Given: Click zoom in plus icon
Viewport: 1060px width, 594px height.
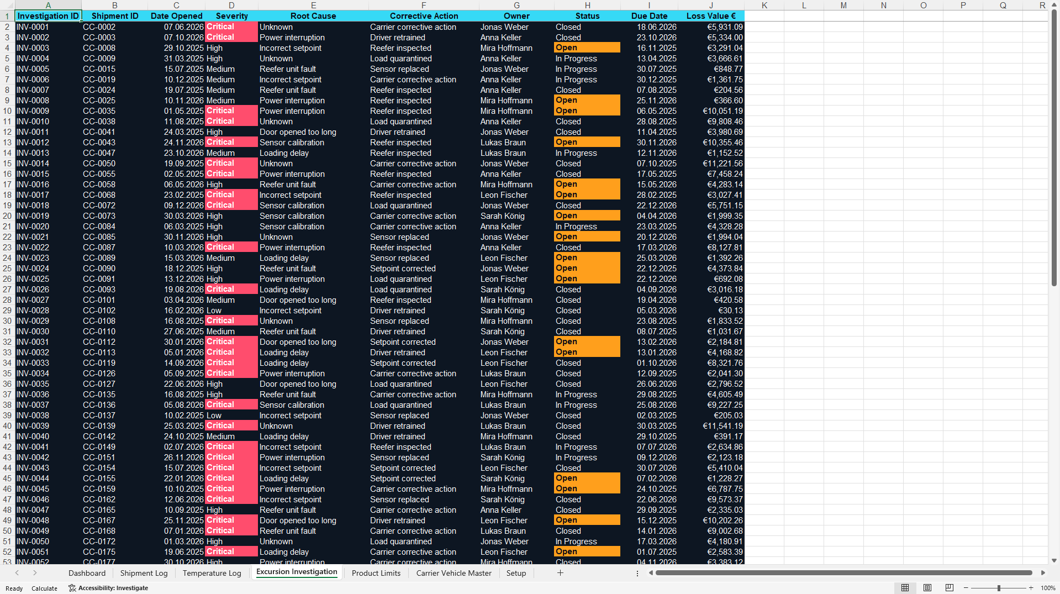Looking at the screenshot, I should [1031, 588].
